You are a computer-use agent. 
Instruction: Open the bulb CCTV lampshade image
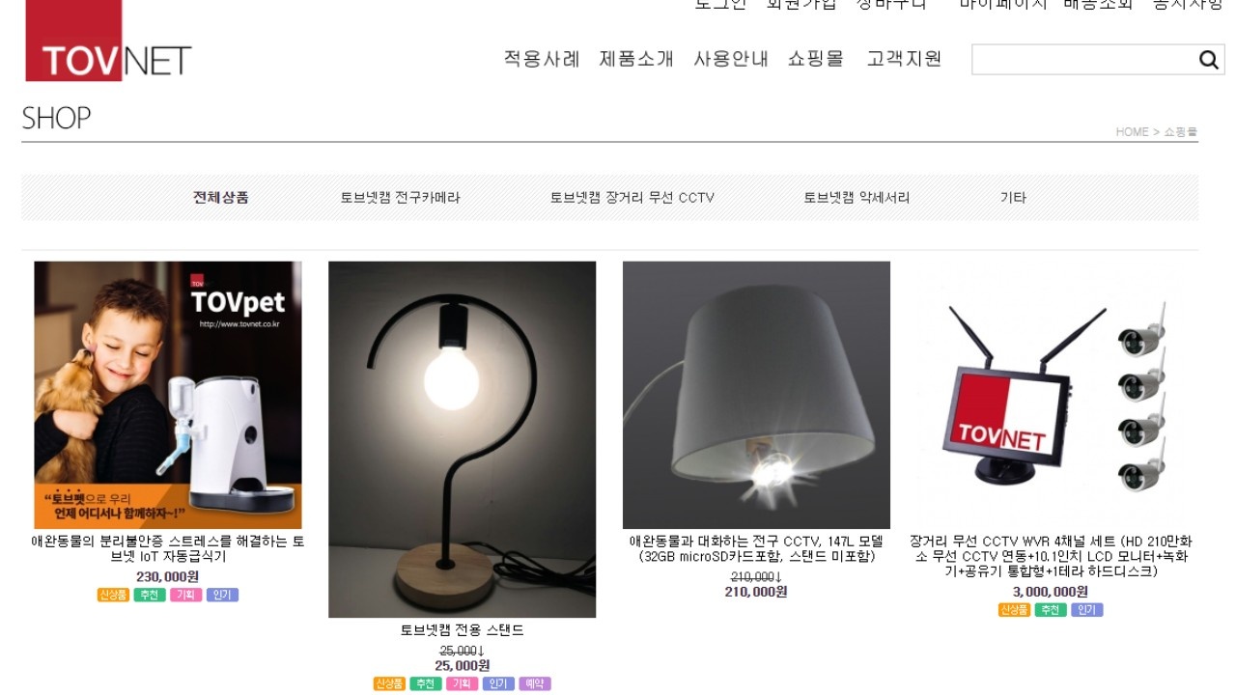point(756,395)
